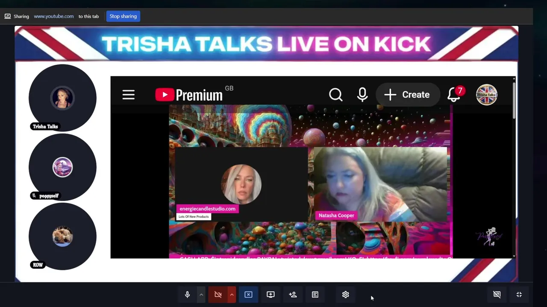Toggle the crossed-out screen icon on the toolbar
Viewport: 547px width, 307px height.
pos(497,295)
